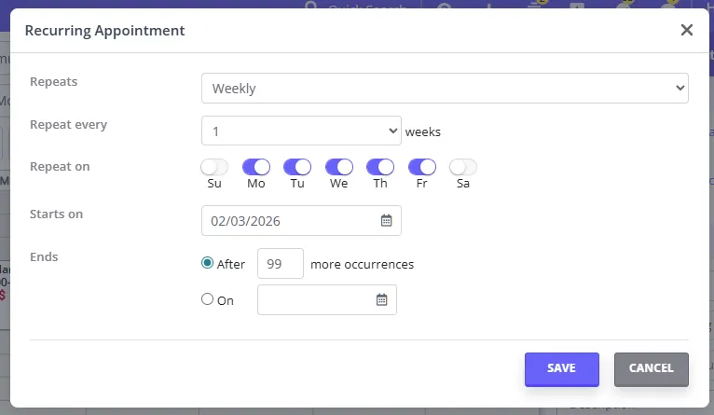This screenshot has height=415, width=714.
Task: Close the Recurring Appointment dialog
Action: coord(687,30)
